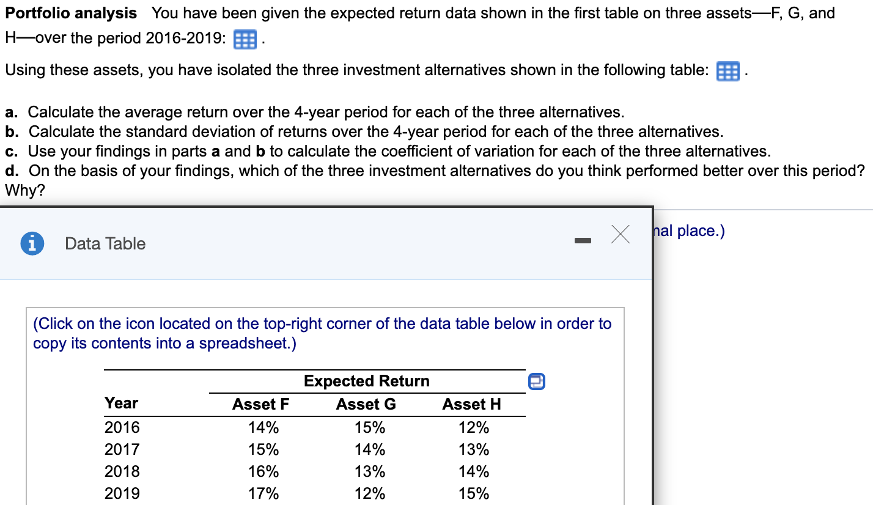Dismiss the Data Table popup with the X

(620, 234)
